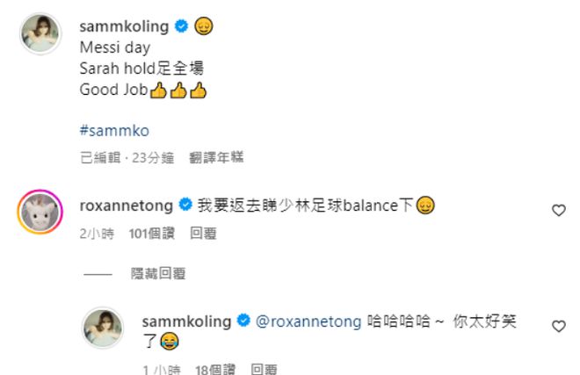The height and width of the screenshot is (375, 580).
Task: Click 翻譯年糕 under the caption
Action: pos(216,158)
